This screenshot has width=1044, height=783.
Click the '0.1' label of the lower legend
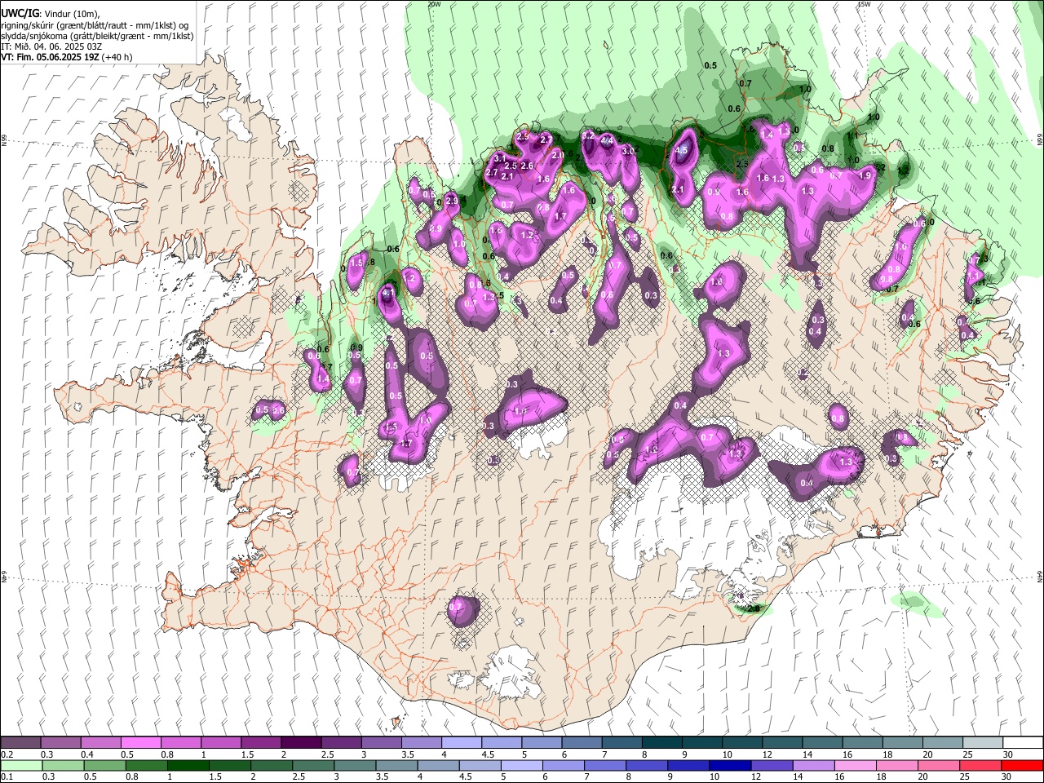click(x=7, y=777)
